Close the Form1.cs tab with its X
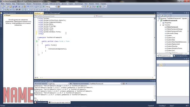This screenshot has width=190, height=107. click(42, 13)
